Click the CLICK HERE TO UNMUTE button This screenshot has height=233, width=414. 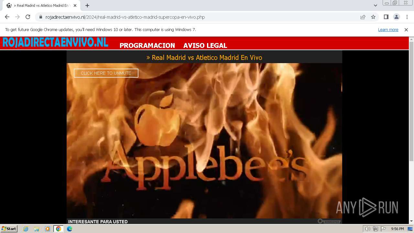106,73
